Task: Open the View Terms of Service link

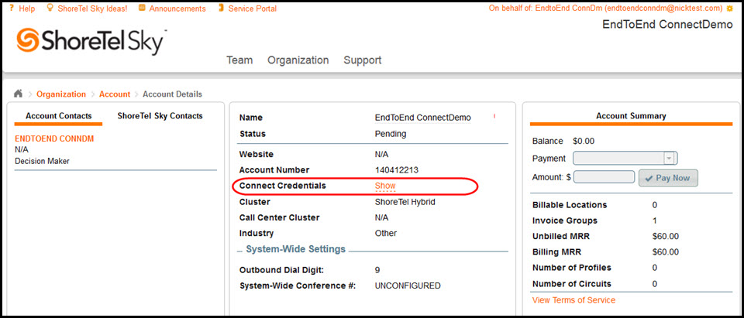Action: [573, 300]
